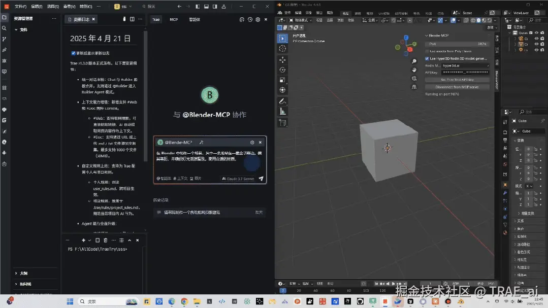Click the Port 9876 value field
548x308 pixels.
coord(457,44)
